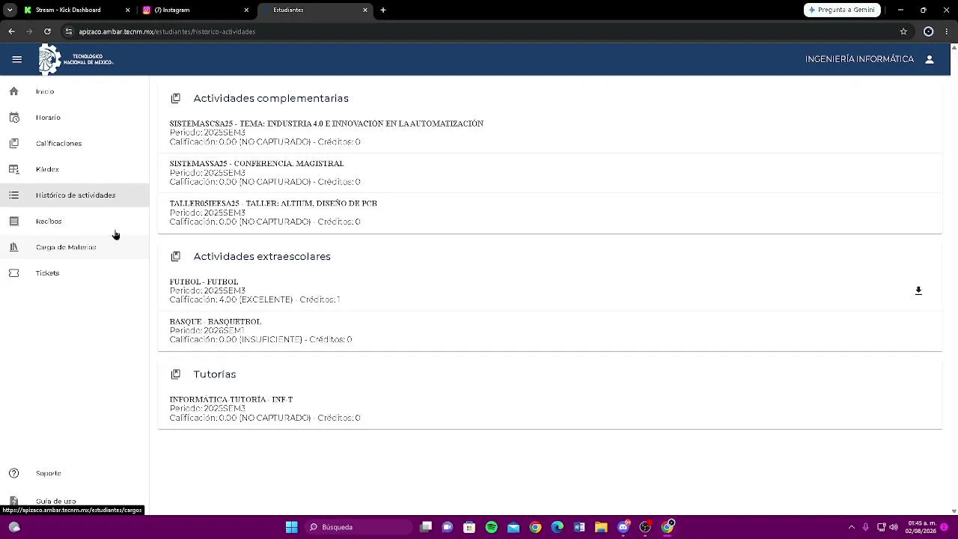The height and width of the screenshot is (539, 958).
Task: Click the Tickets icon in sidebar
Action: (13, 273)
